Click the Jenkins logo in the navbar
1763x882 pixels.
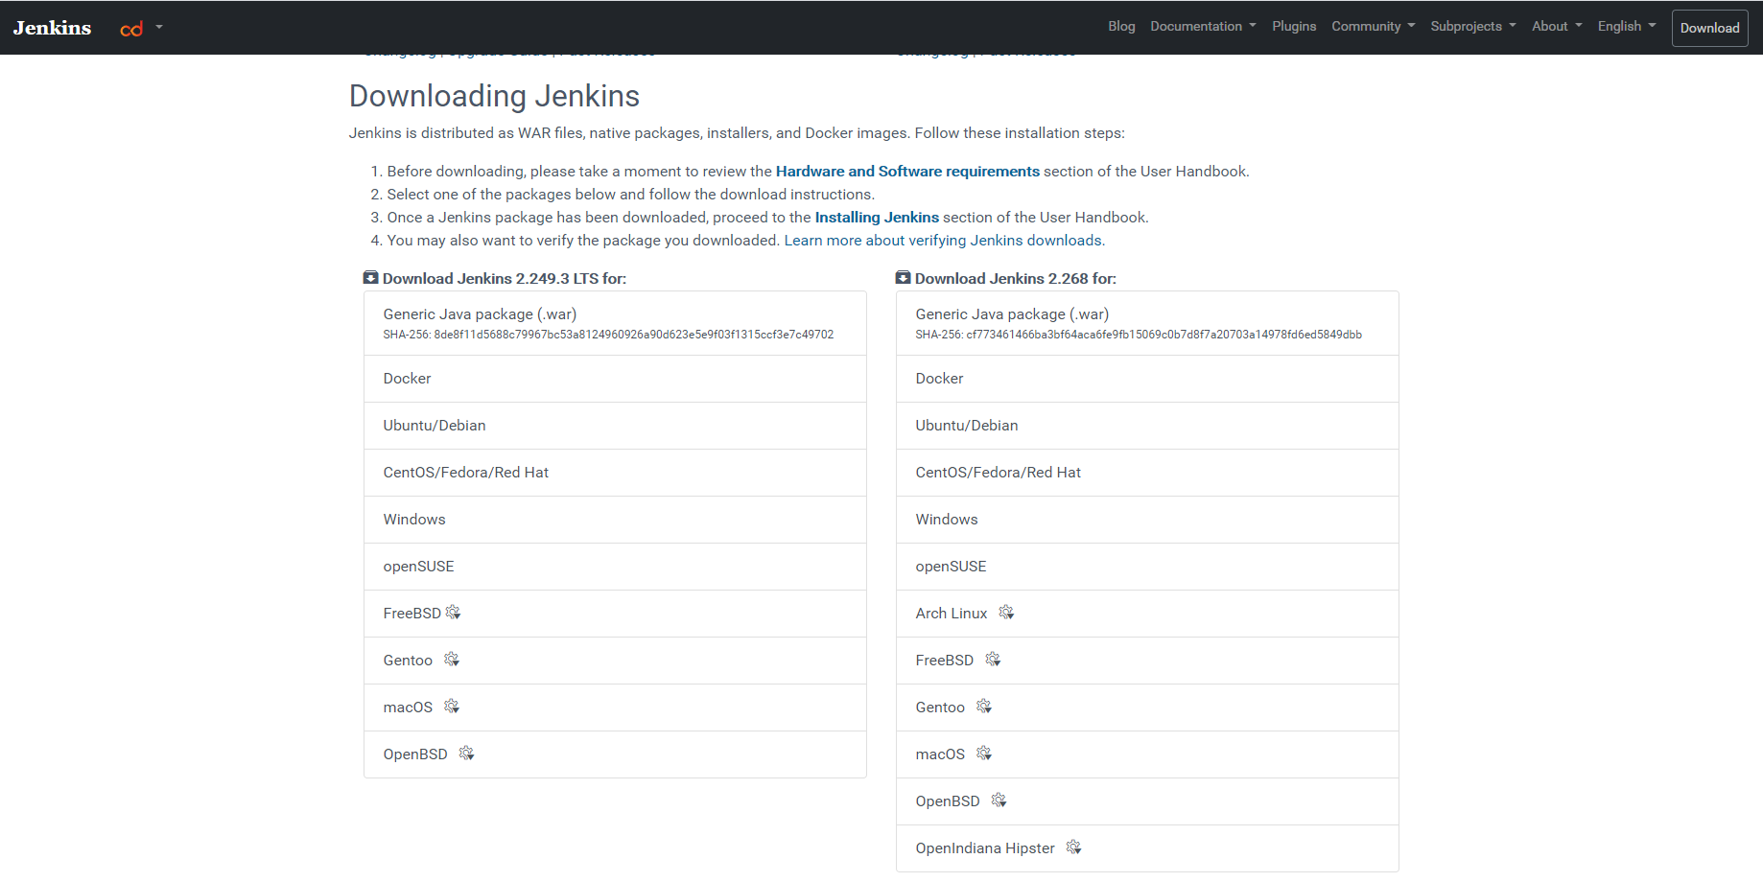[52, 28]
